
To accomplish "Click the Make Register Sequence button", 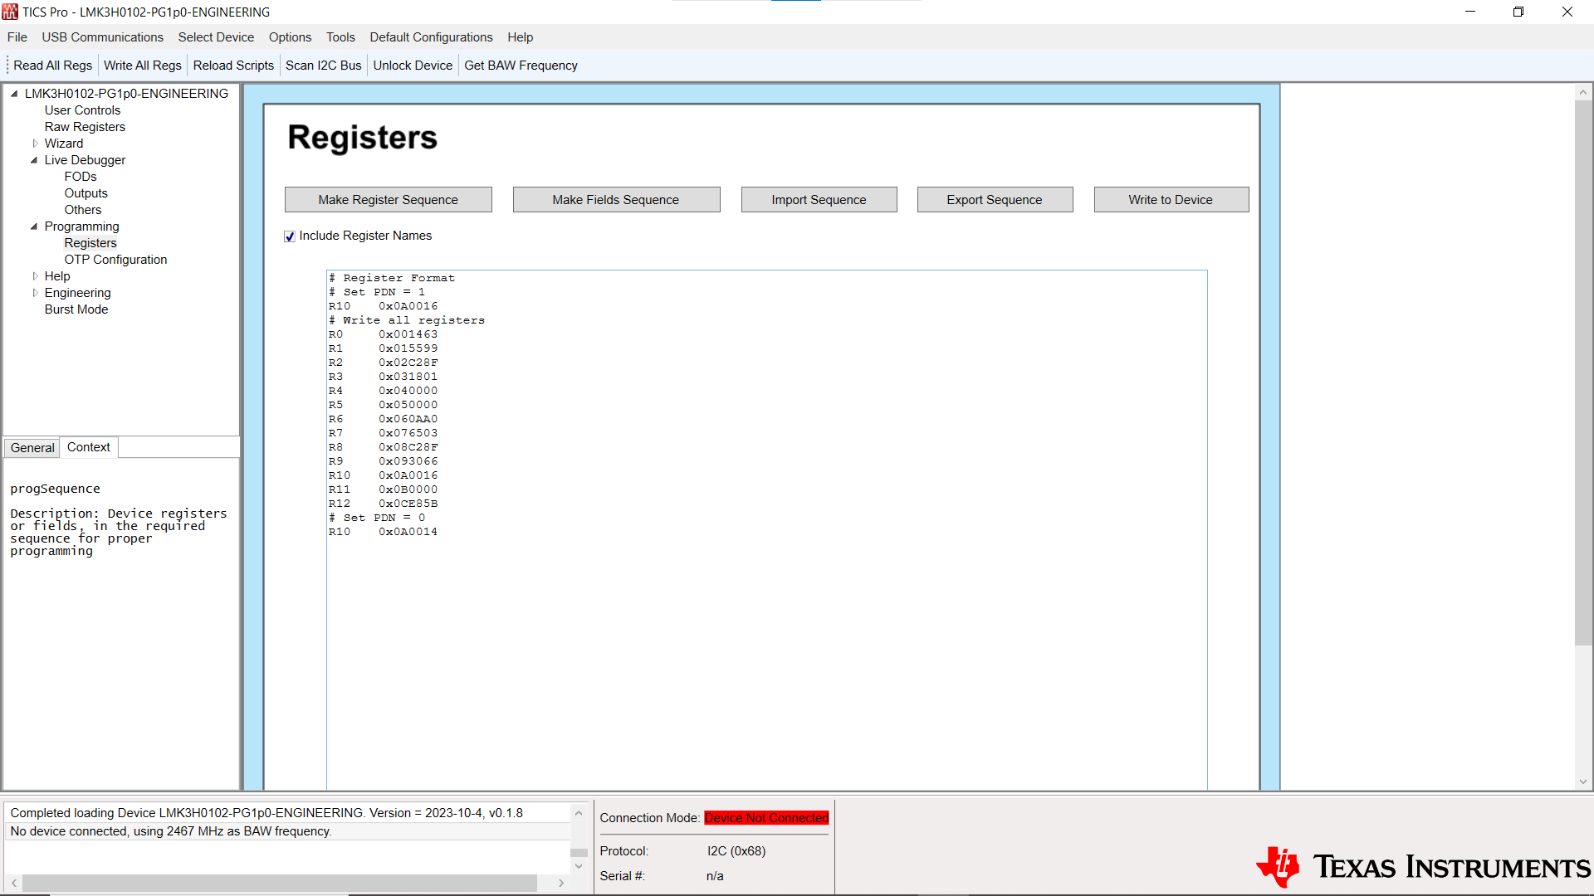I will [388, 199].
